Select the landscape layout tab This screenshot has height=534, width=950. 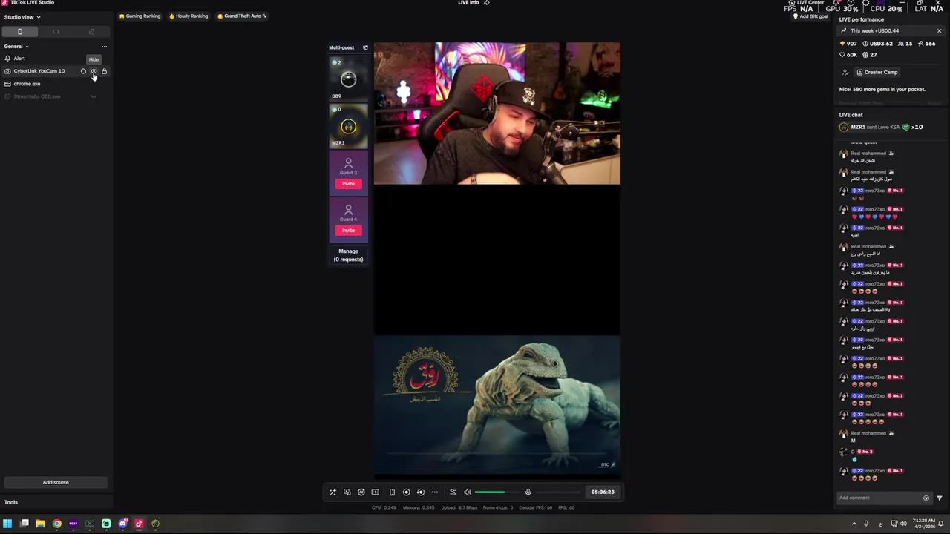[x=56, y=32]
